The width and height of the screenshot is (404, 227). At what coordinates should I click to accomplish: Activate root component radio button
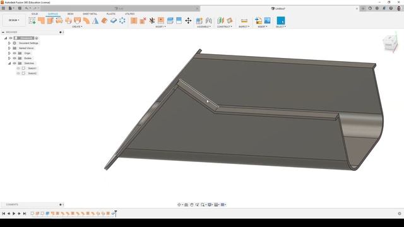(37, 38)
